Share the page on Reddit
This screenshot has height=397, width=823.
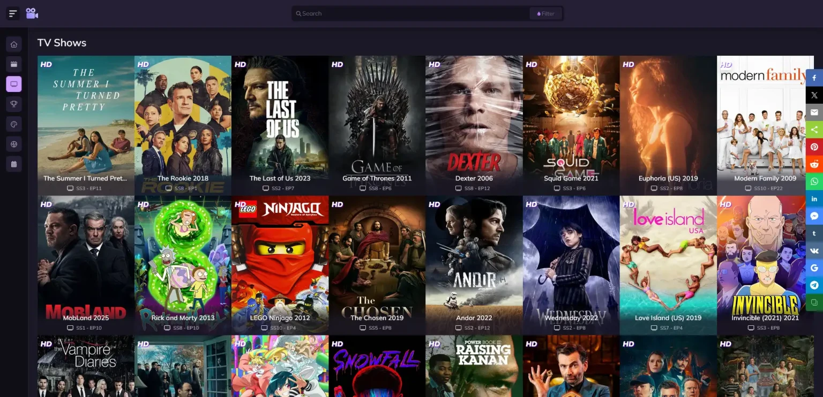(814, 164)
